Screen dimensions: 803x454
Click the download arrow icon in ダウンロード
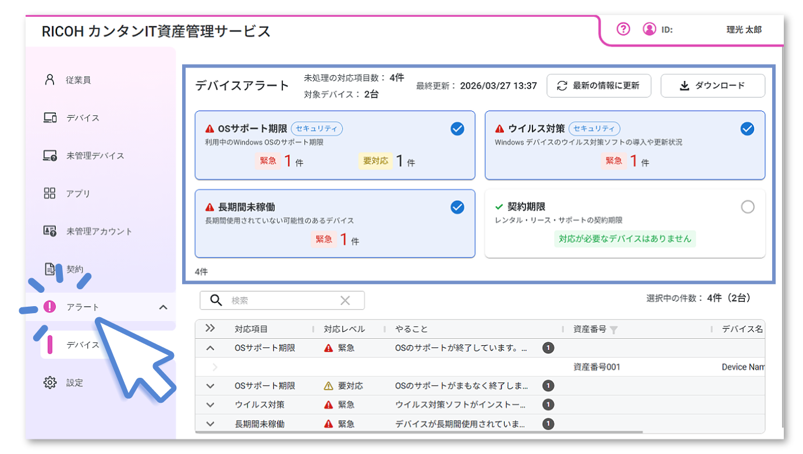pyautogui.click(x=684, y=86)
